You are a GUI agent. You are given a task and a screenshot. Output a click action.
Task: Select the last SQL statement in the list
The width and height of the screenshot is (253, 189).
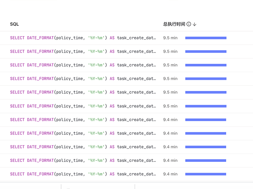tap(83, 174)
